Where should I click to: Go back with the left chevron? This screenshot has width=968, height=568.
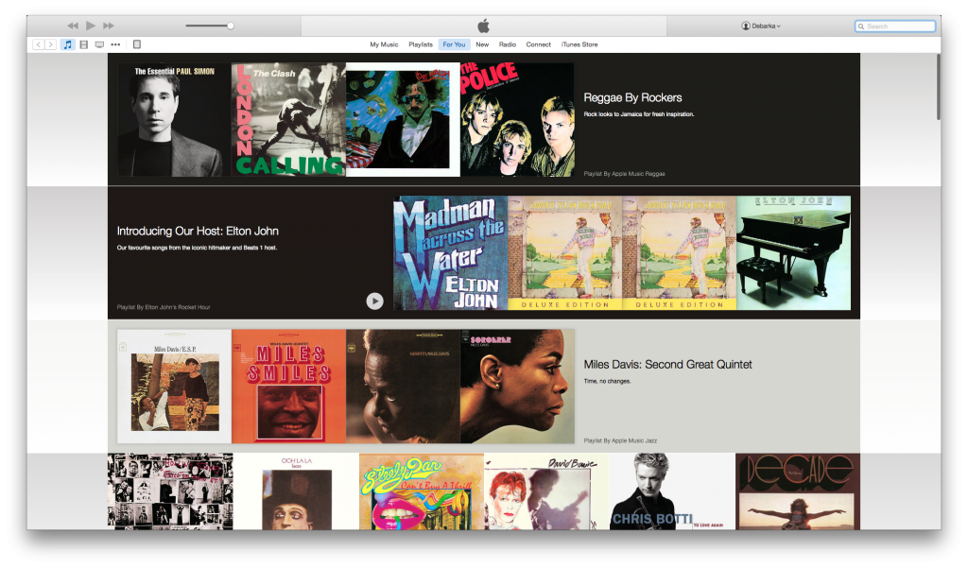pos(38,44)
